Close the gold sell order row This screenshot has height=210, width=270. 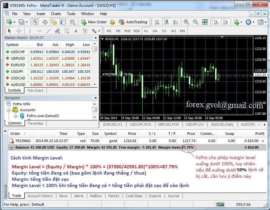262,141
